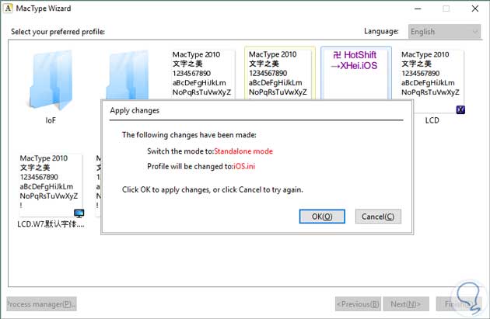Click 'The following changes have been made' text
The width and height of the screenshot is (490, 319).
click(x=189, y=135)
